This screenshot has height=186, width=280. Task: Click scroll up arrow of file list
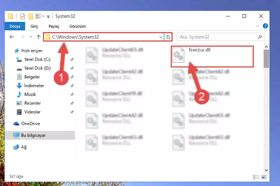click(x=266, y=47)
